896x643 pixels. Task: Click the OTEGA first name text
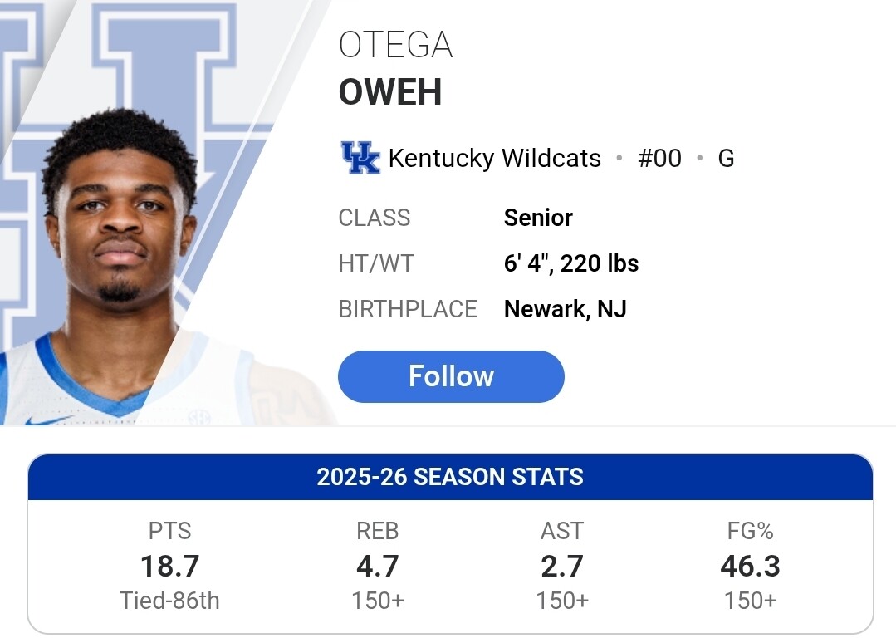[395, 46]
